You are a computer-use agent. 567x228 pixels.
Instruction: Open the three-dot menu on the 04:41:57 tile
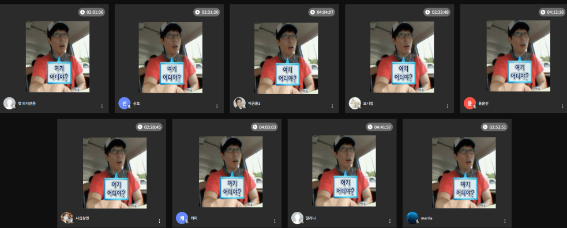tap(390, 221)
